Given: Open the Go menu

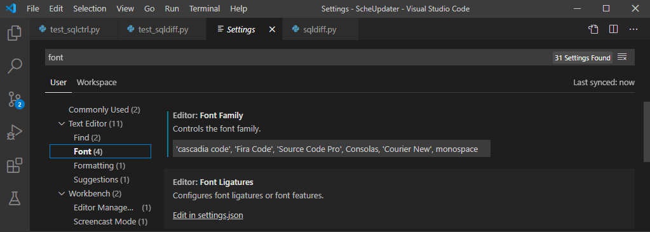Looking at the screenshot, I should tap(149, 8).
